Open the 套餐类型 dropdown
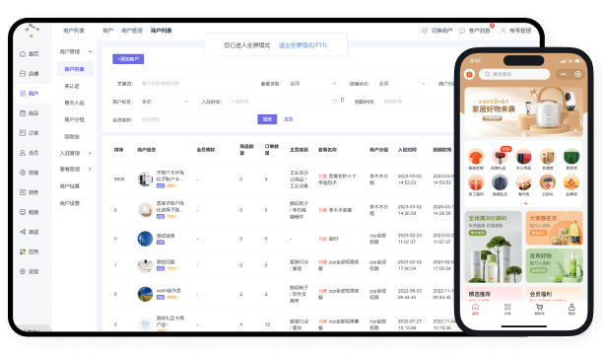Viewport: 603px width, 355px height. point(313,83)
